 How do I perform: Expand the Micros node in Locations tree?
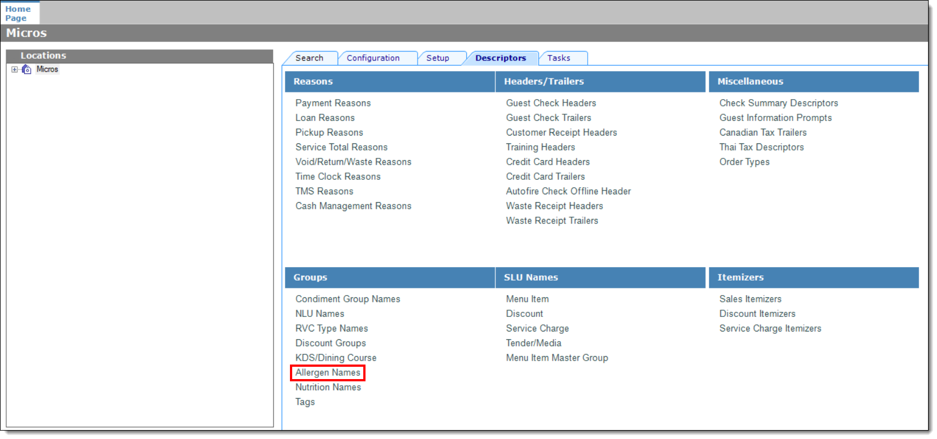pos(15,69)
